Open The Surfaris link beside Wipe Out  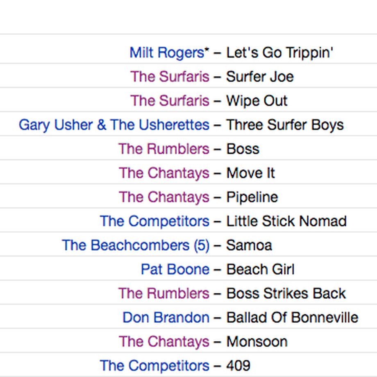pos(170,101)
